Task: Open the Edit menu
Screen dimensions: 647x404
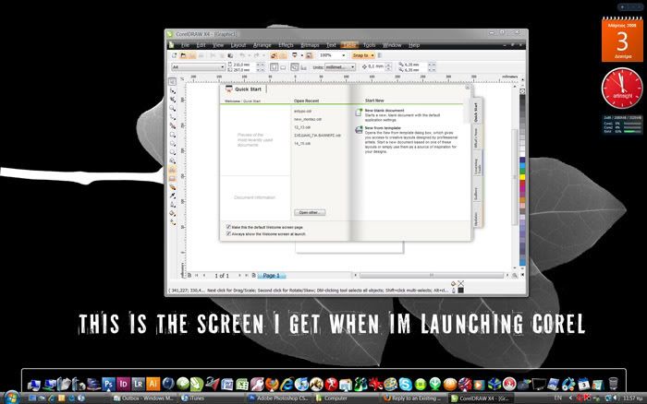Action: pyautogui.click(x=201, y=45)
